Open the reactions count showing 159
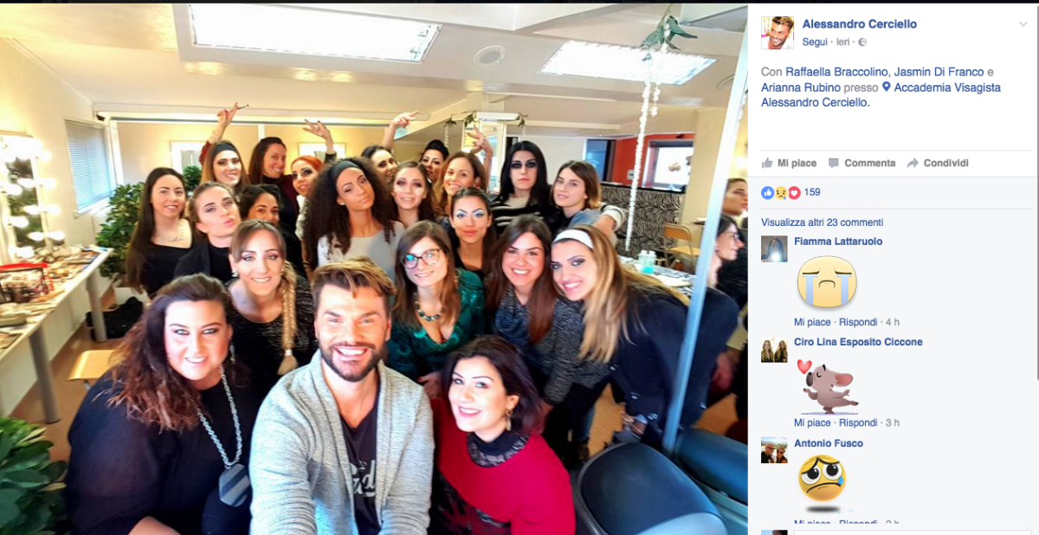 click(812, 192)
